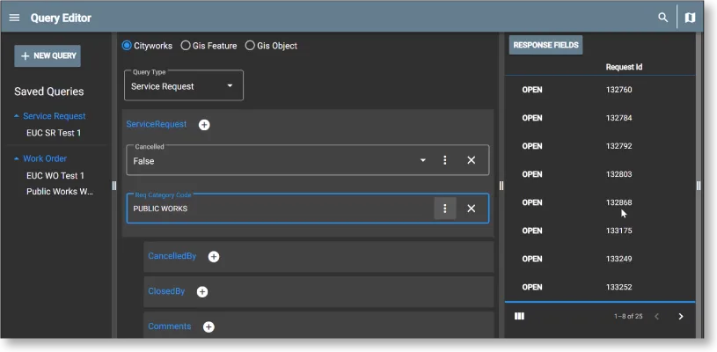
Task: Click the splitter handle on right edge of results
Action: click(699, 186)
